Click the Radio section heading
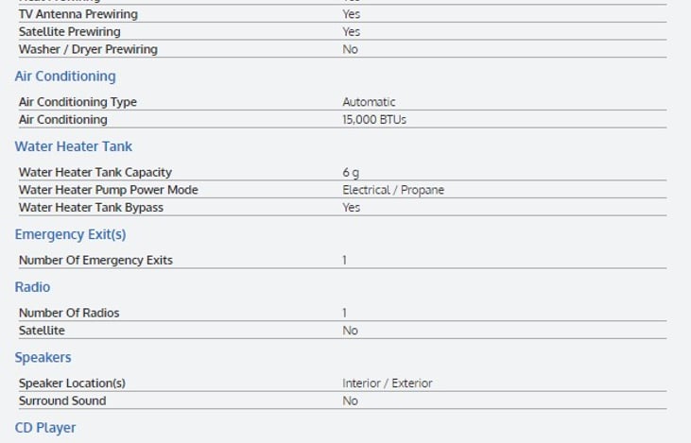 click(x=32, y=287)
